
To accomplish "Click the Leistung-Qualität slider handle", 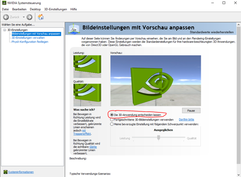I will coord(158,138).
